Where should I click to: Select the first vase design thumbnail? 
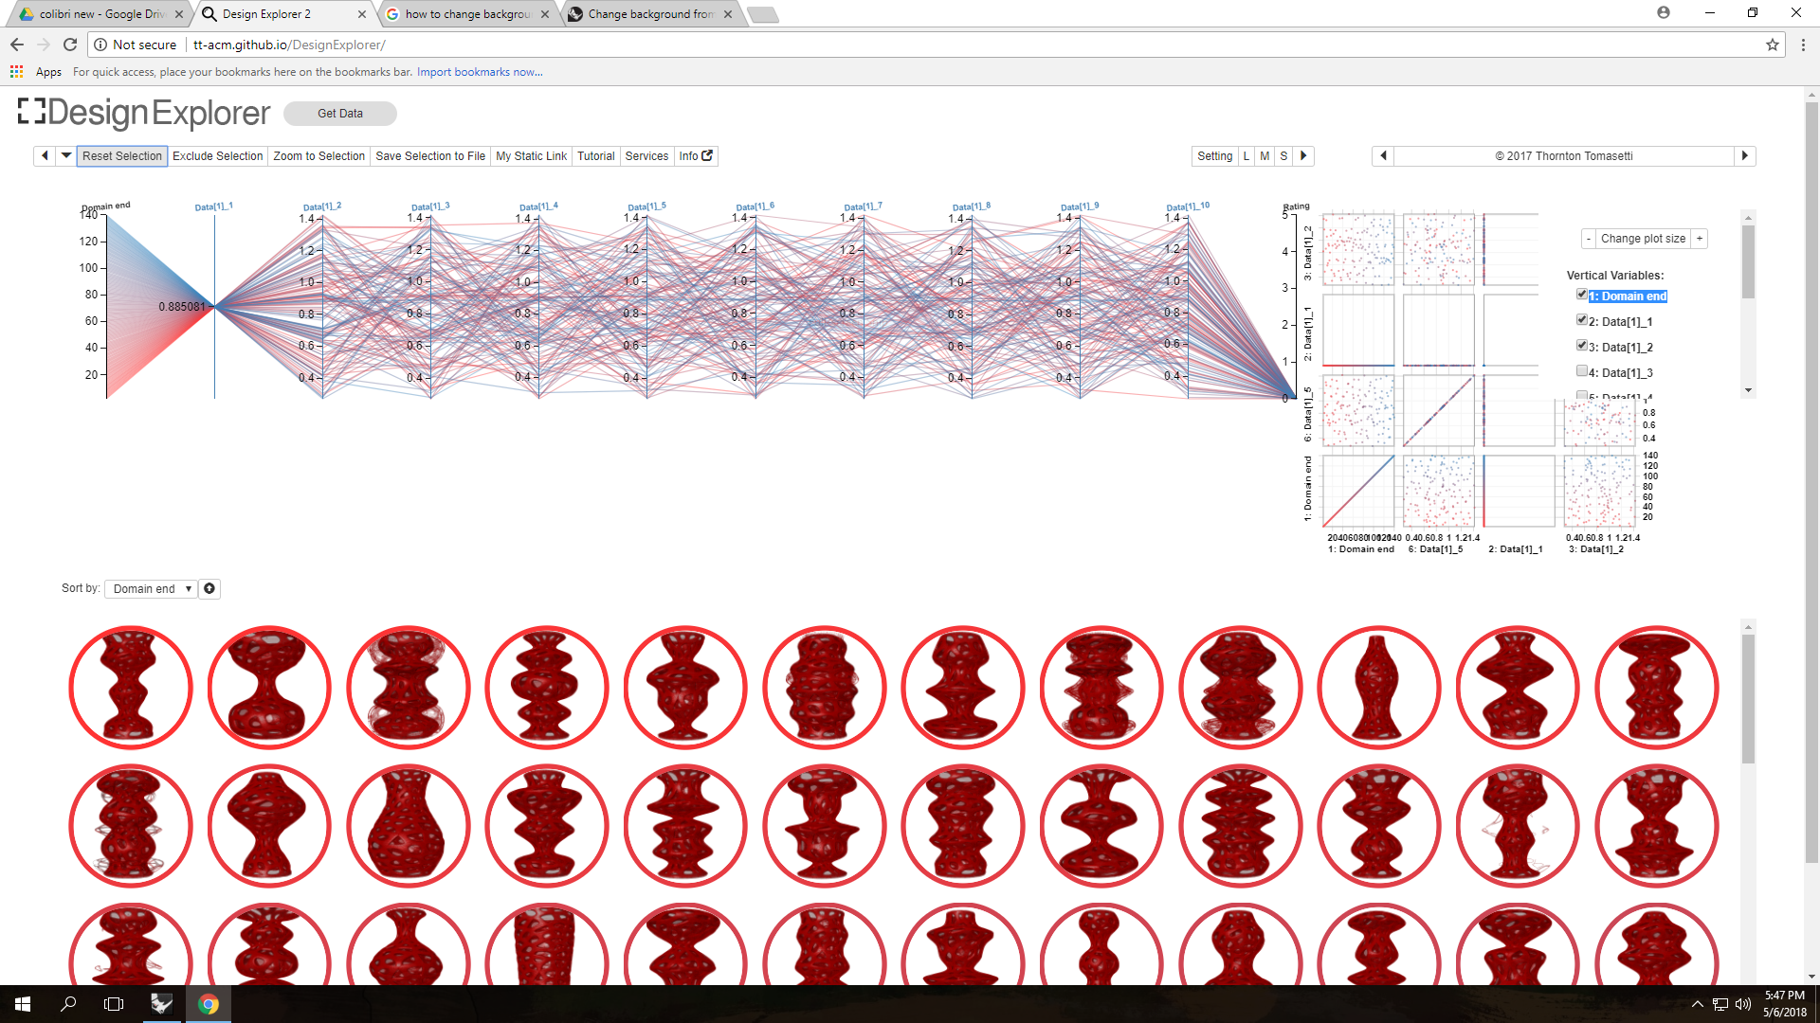[131, 687]
